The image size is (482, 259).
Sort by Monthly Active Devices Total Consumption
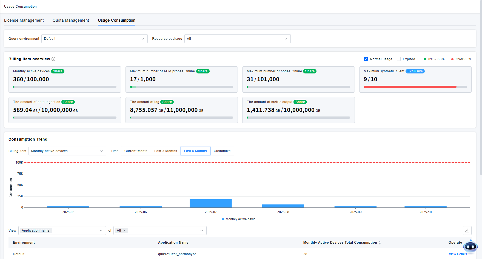pyautogui.click(x=380, y=243)
